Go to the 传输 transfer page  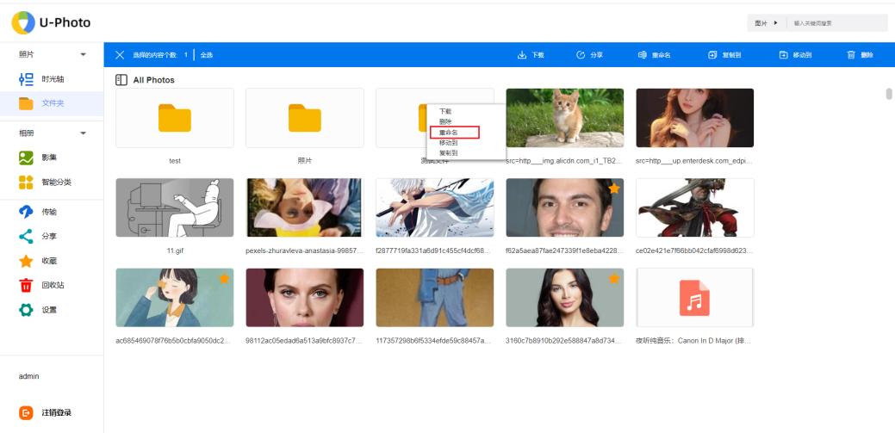click(x=48, y=212)
